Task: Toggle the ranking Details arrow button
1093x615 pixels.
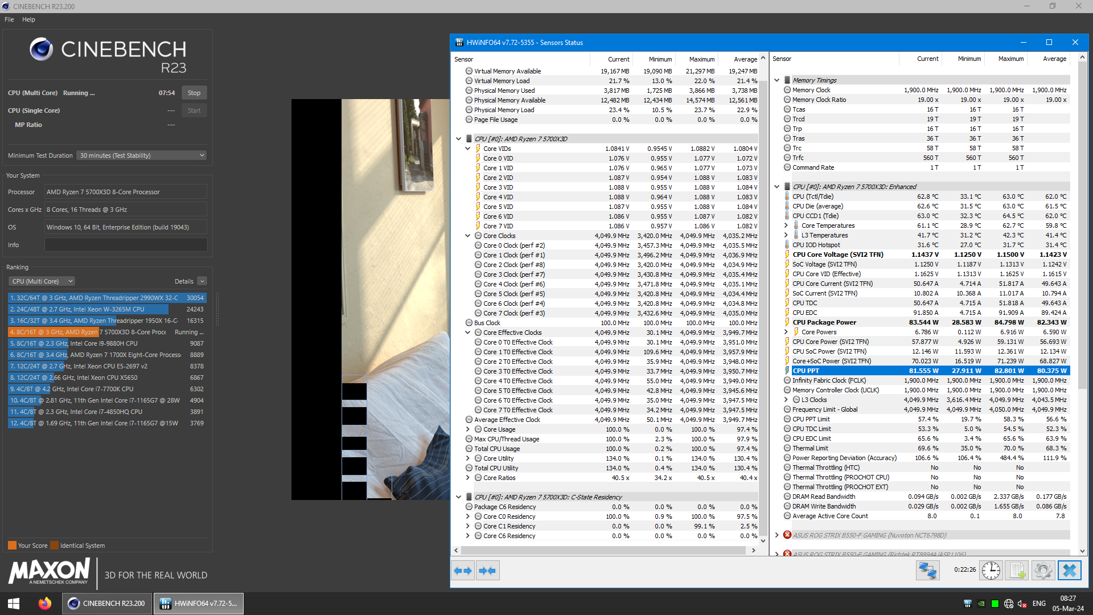Action: click(x=202, y=281)
